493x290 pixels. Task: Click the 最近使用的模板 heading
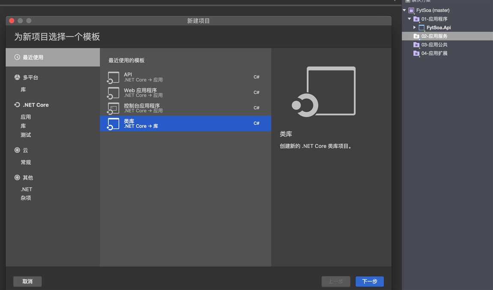point(126,60)
